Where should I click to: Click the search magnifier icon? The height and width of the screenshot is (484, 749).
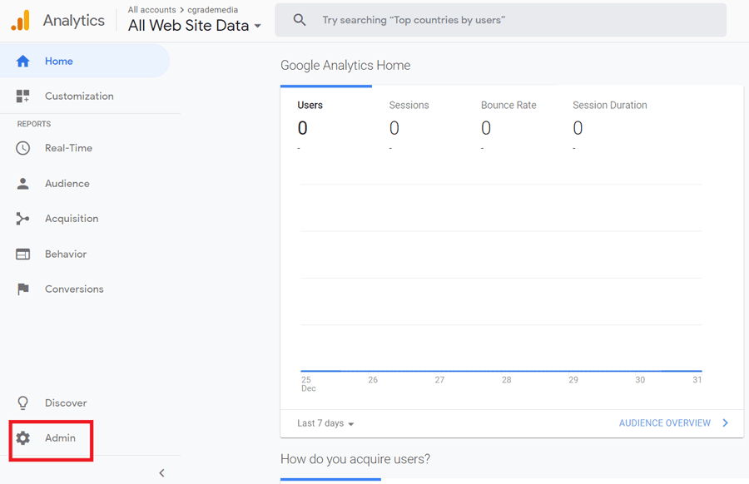coord(300,20)
